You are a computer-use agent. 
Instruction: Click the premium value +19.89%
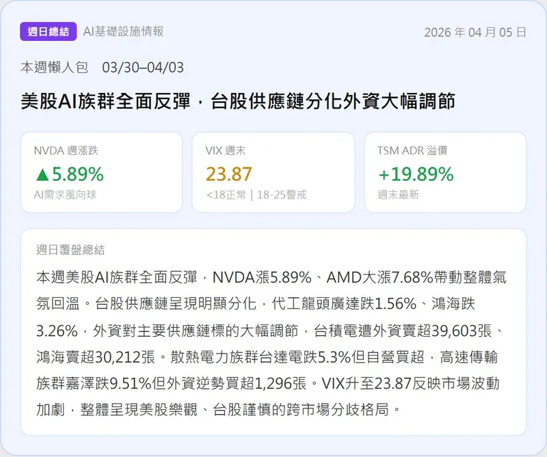click(416, 174)
